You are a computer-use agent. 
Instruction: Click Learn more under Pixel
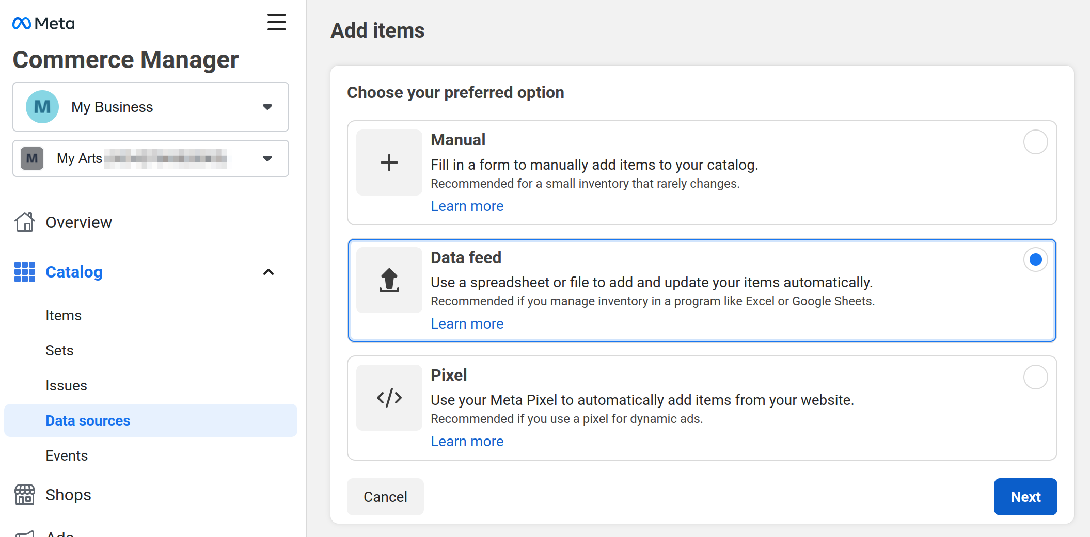point(467,441)
